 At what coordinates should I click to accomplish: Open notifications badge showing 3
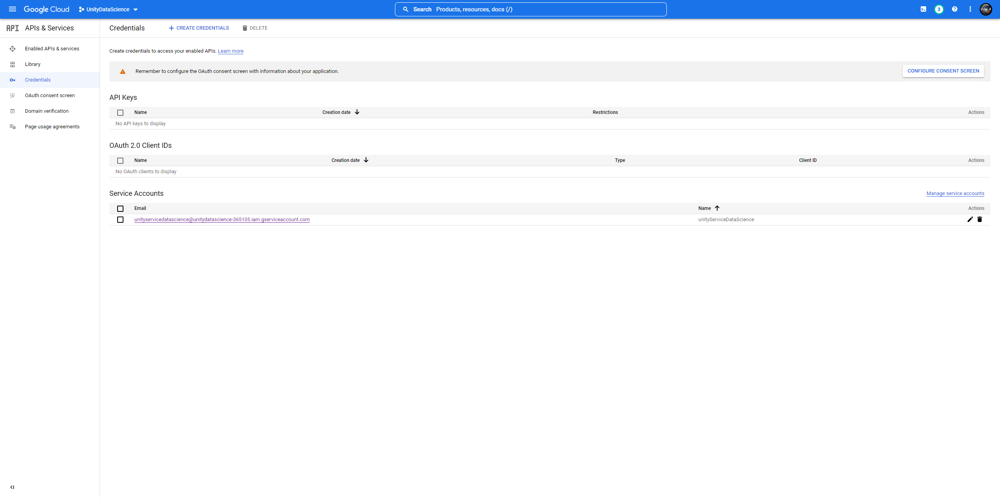(x=939, y=9)
